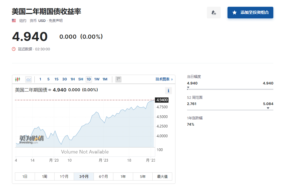Select the 1M interval
The height and width of the screenshot is (193, 282).
click(x=105, y=79)
